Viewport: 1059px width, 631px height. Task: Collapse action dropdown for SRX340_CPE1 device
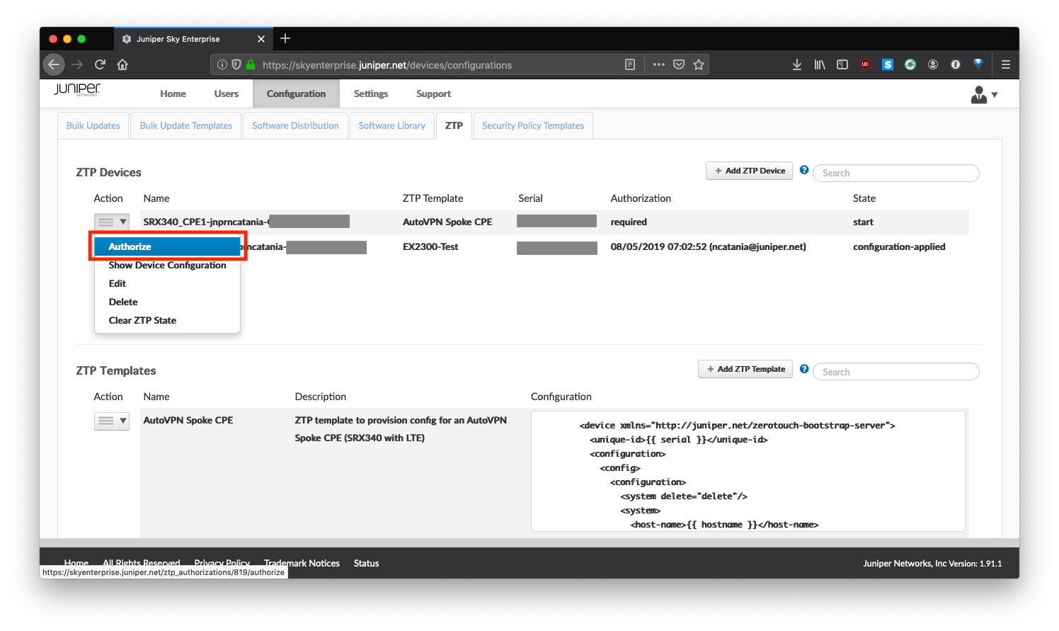click(112, 222)
